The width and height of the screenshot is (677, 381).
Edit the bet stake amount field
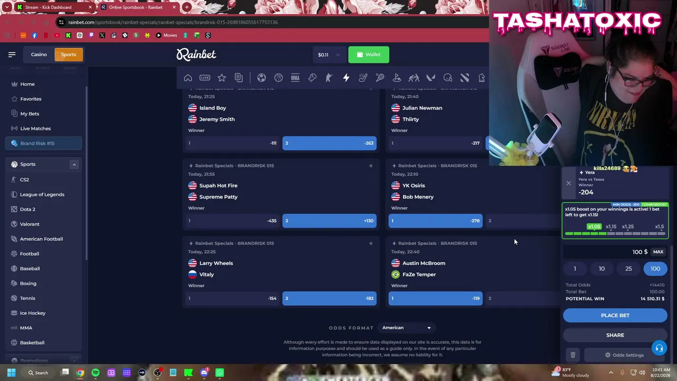tap(607, 252)
